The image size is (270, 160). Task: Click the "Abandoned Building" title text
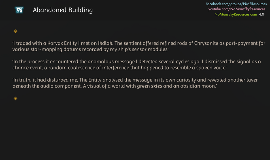[x=63, y=10]
